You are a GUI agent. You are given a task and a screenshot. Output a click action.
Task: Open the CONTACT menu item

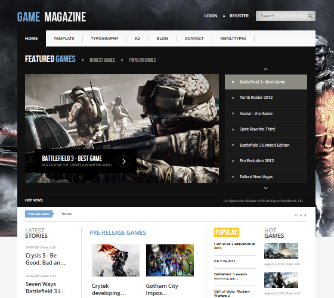click(194, 39)
